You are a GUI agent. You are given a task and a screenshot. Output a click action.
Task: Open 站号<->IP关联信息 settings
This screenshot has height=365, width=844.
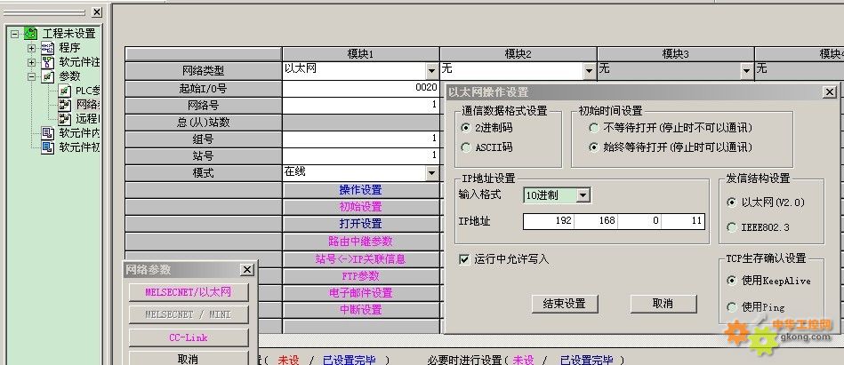(x=361, y=259)
